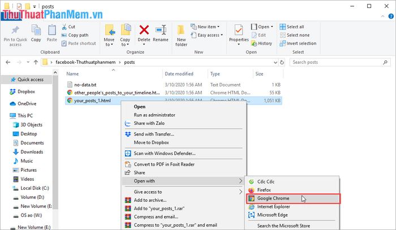This screenshot has width=396, height=230.
Task: Open the New item dropdown
Action: 205,27
